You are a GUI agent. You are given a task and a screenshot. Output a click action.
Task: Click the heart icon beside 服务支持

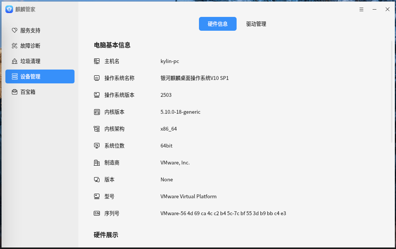point(15,30)
